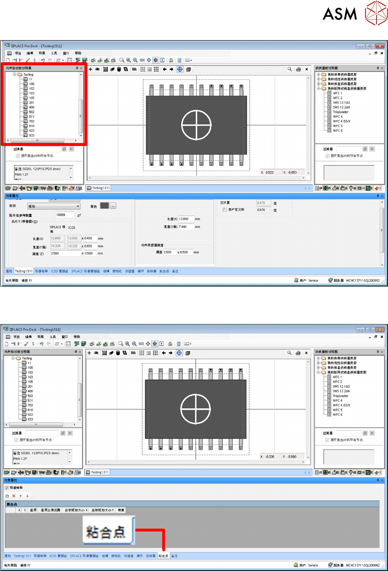
Task: Collapse the Testing folder in lower window tree
Action: coord(13,358)
